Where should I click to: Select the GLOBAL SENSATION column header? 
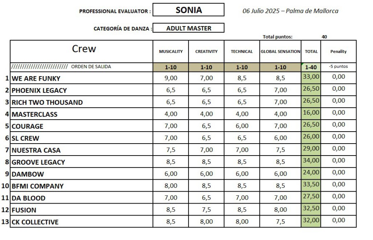[x=280, y=52]
